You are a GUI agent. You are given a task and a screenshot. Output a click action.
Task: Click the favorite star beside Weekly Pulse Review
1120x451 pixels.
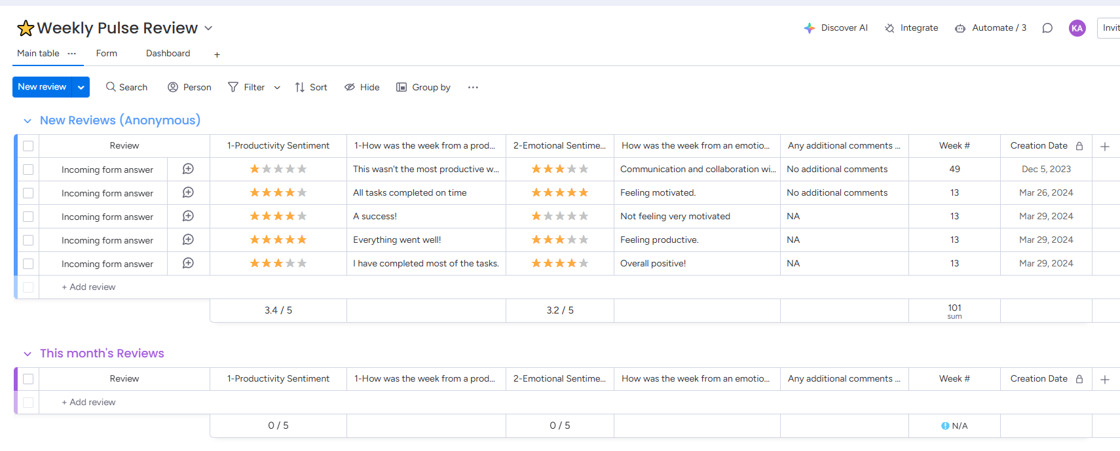coord(26,28)
